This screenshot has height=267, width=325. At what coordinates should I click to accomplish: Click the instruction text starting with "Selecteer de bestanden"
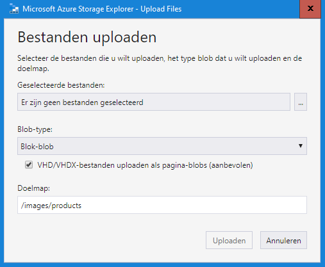[160, 63]
